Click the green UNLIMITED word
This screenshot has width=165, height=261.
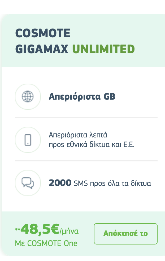[103, 49]
